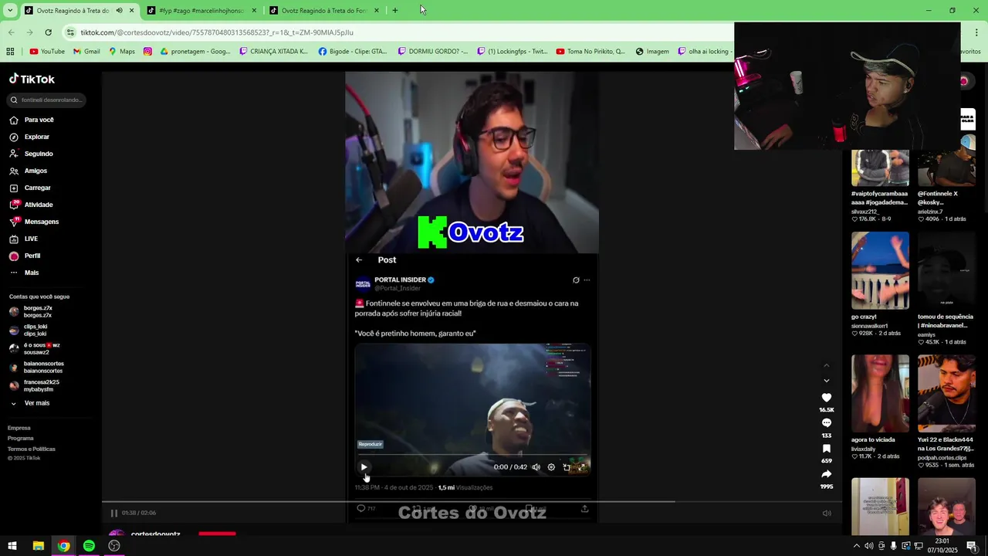Open the tomou de sequência video thumbnail

click(946, 270)
